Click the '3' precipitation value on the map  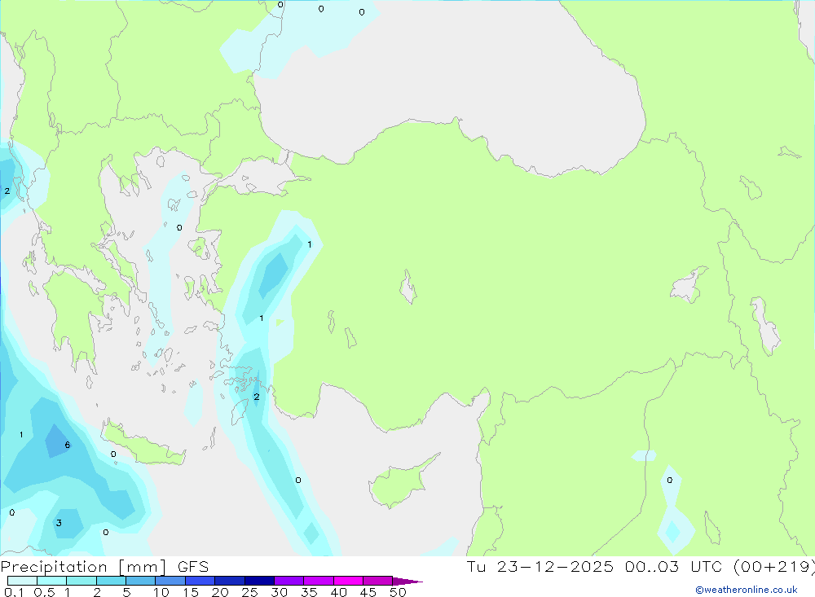[59, 523]
